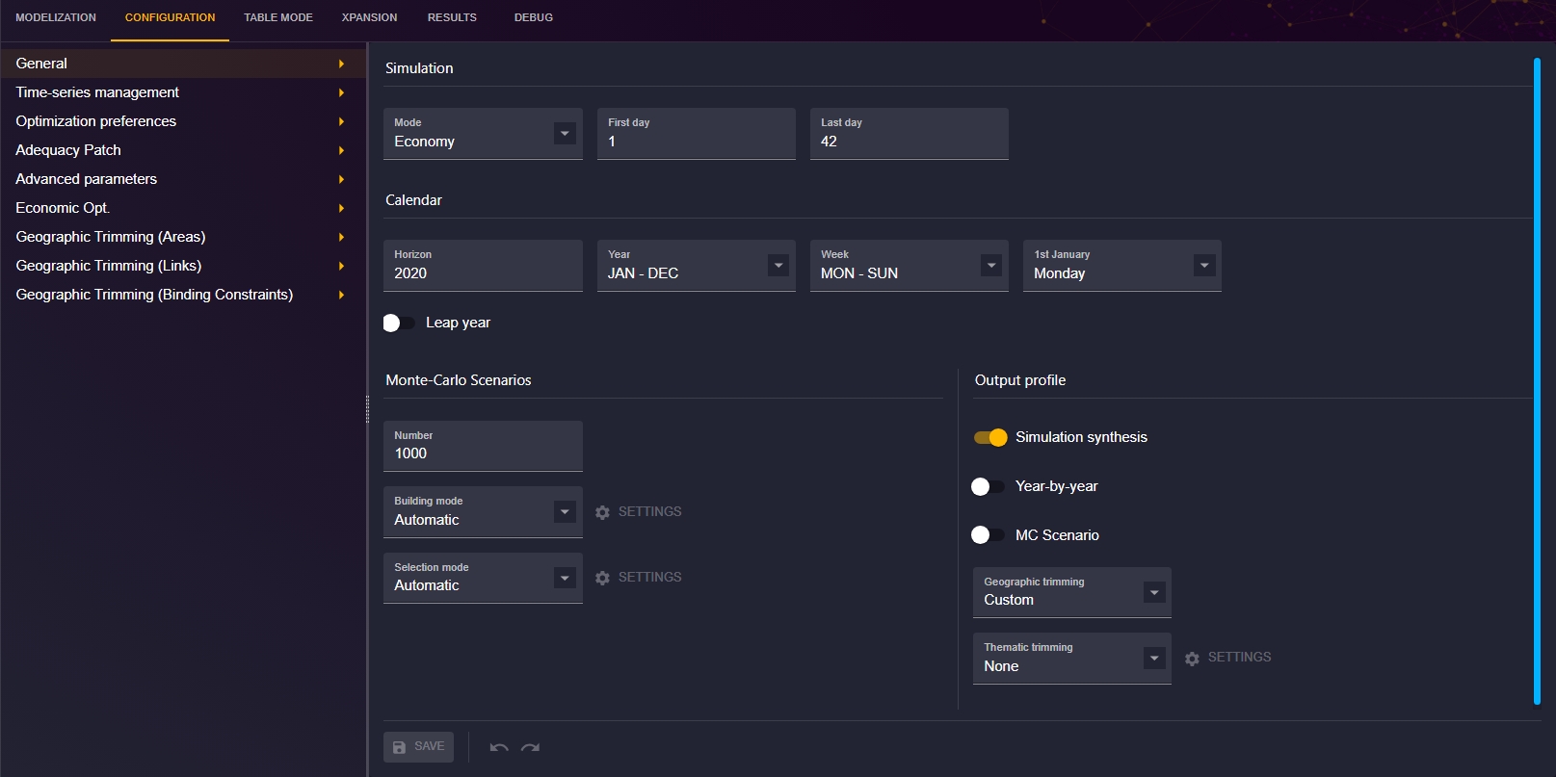1556x777 pixels.
Task: Click the Advanced parameters arrow icon
Action: tap(341, 179)
